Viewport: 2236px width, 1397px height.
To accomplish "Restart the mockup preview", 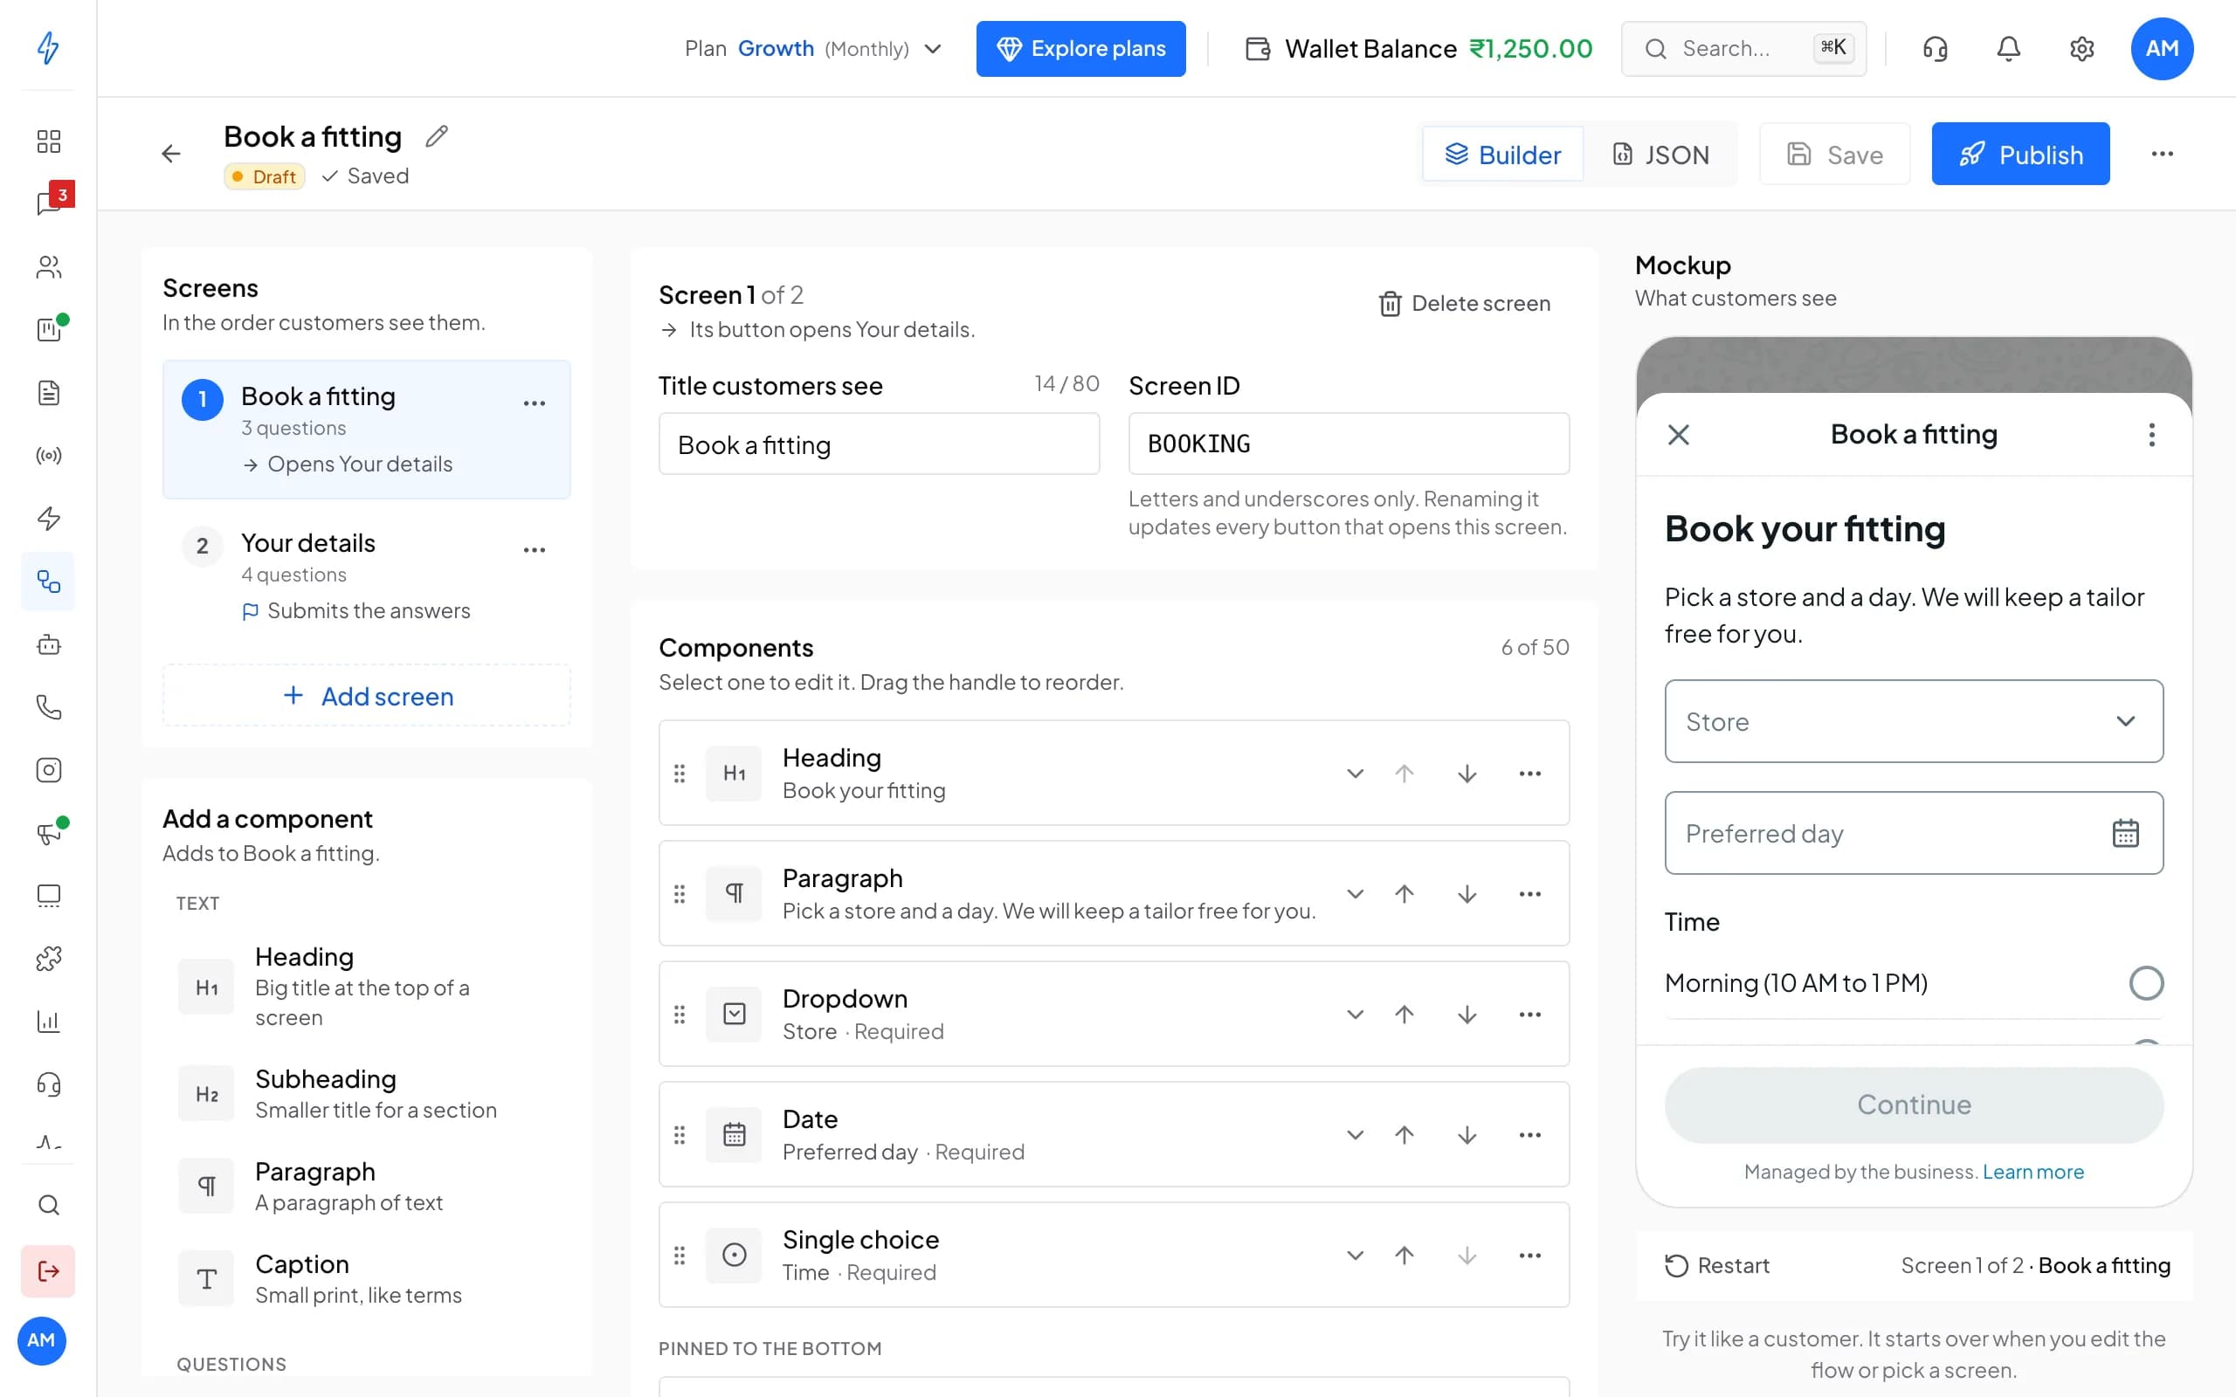I will click(1716, 1265).
